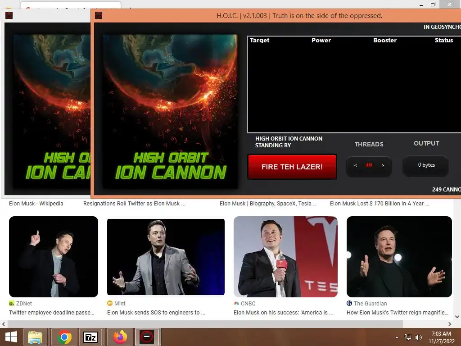Image resolution: width=461 pixels, height=346 pixels.
Task: Click the H.O.I.C. window icon in orange title bar
Action: (99, 15)
